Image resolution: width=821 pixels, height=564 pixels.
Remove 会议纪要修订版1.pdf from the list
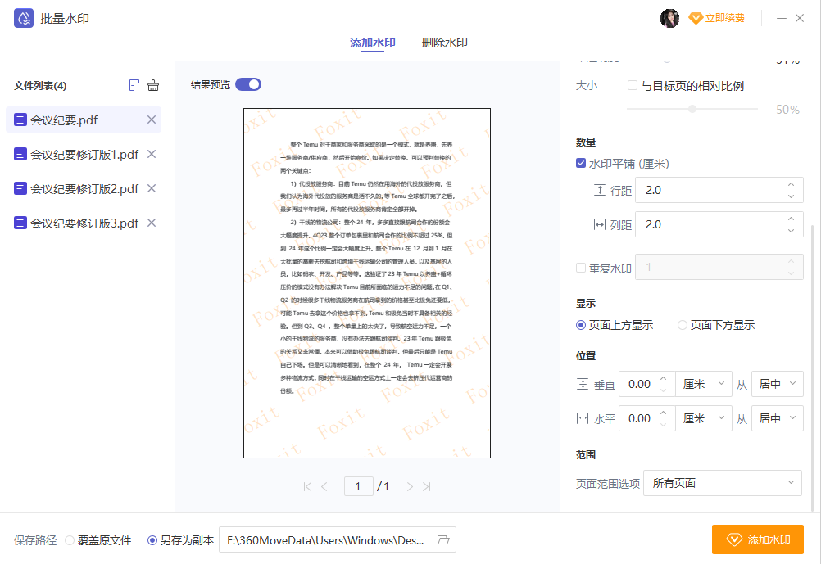click(151, 154)
